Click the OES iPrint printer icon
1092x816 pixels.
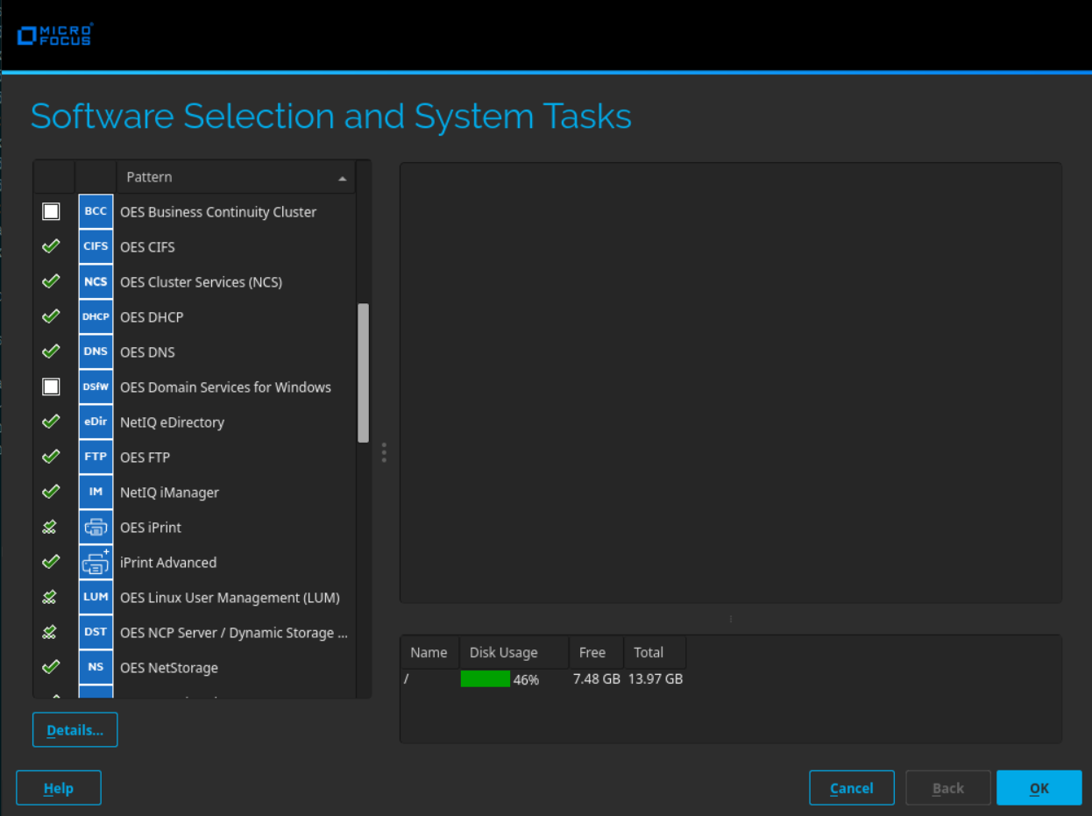point(96,528)
